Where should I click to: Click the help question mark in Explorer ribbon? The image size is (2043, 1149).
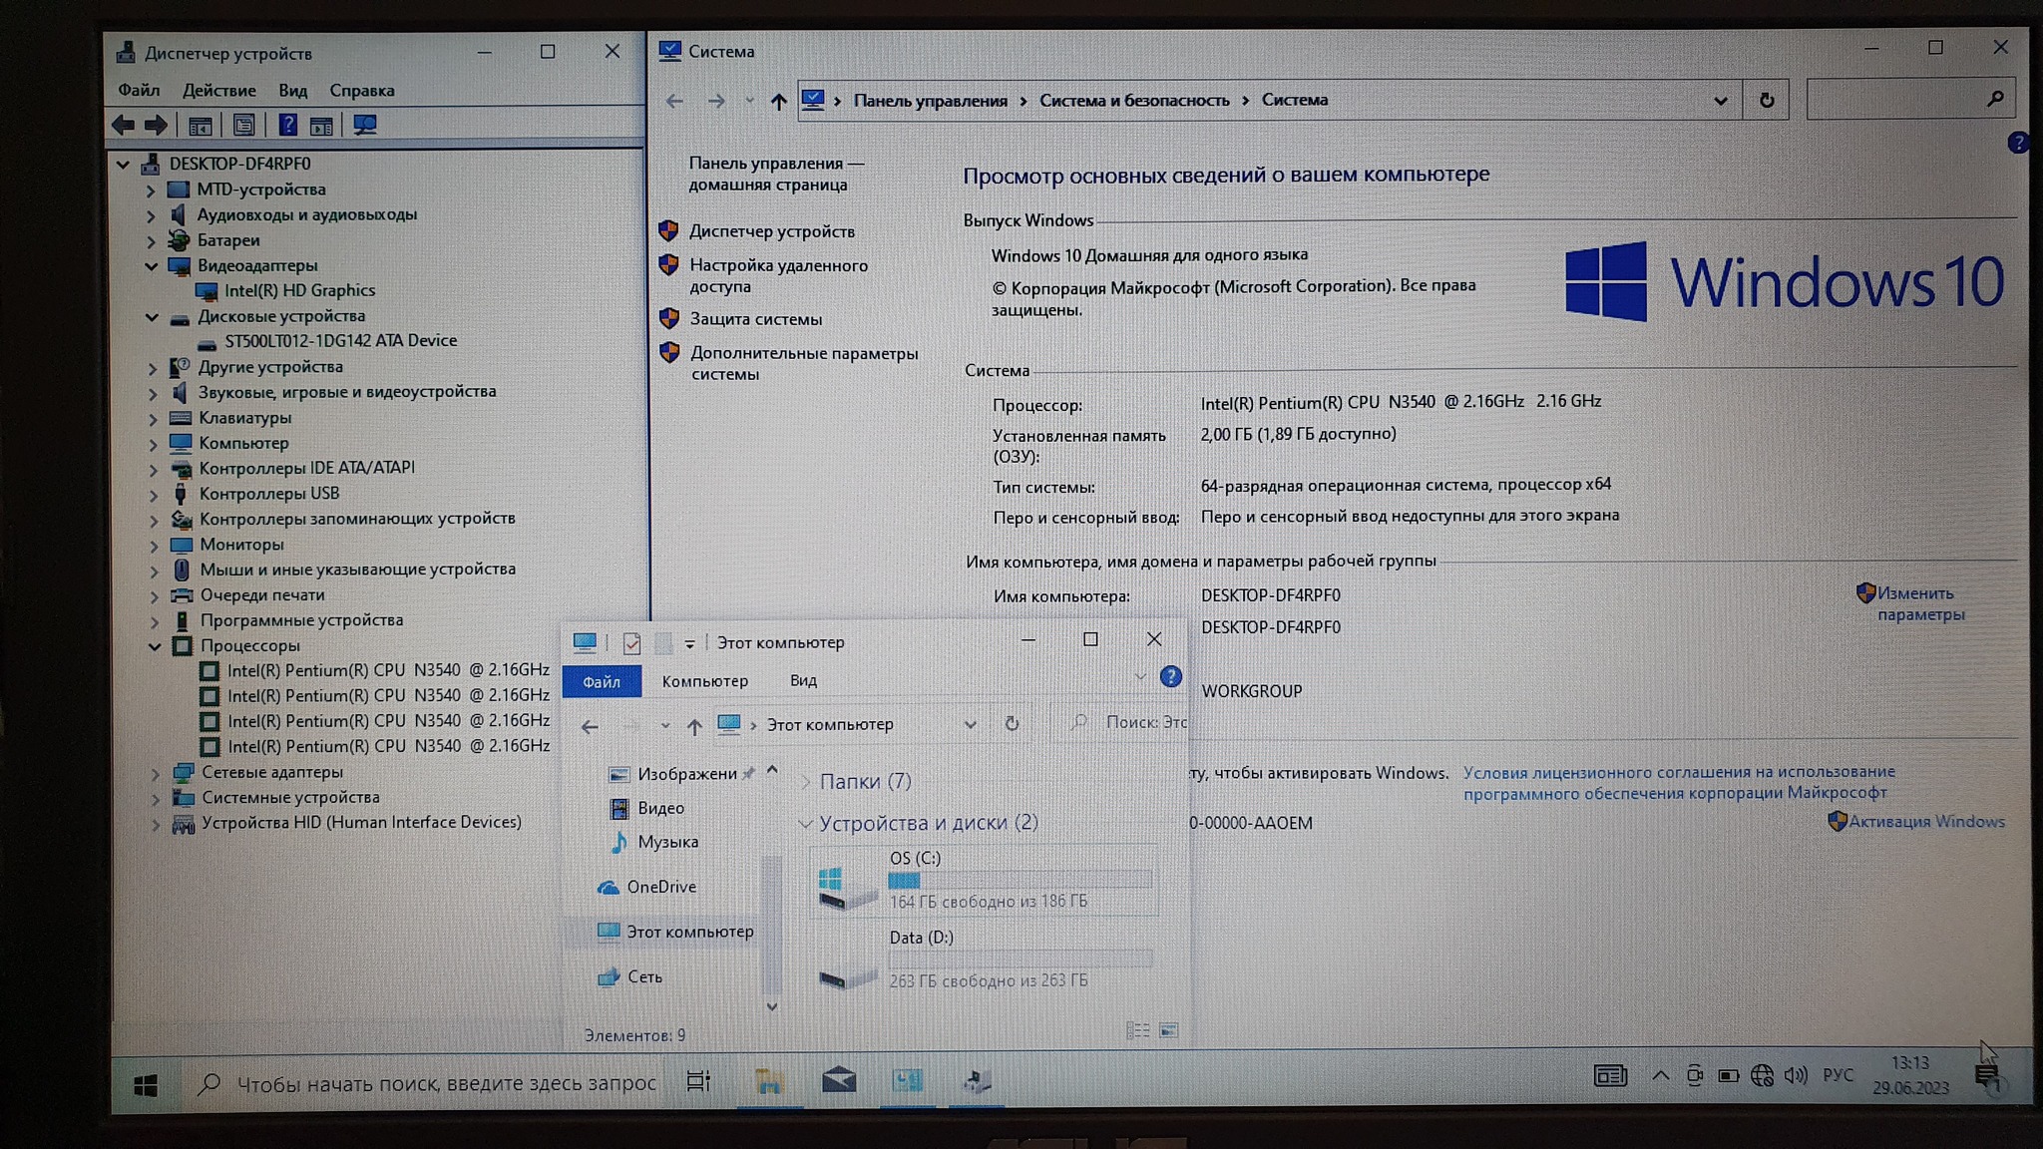point(1170,677)
